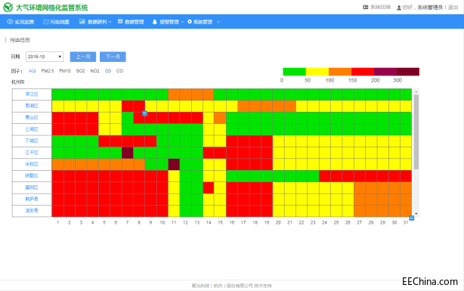This screenshot has width=464, height=291.
Task: Click the day 16 axis label
Action: click(x=232, y=222)
